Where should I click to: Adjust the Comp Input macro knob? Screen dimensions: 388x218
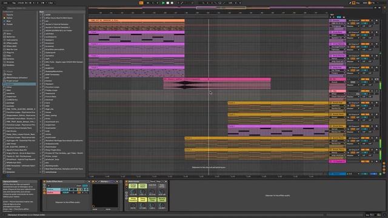(x=133, y=191)
